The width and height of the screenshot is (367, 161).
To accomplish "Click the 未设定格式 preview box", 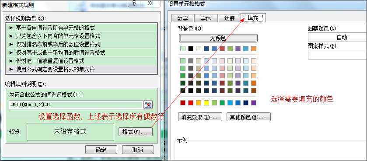I will (70, 132).
